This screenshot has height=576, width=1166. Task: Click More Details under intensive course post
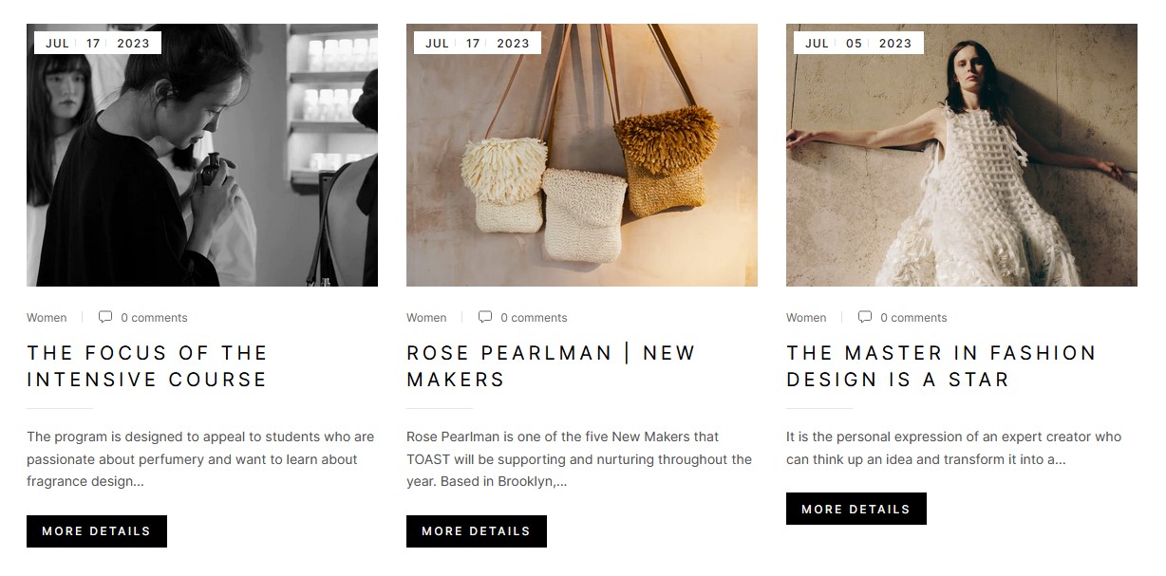click(97, 531)
